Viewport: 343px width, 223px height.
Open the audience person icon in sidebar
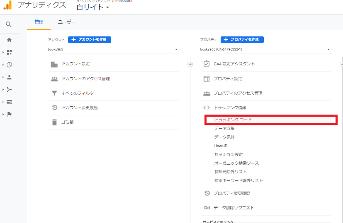click(x=9, y=77)
